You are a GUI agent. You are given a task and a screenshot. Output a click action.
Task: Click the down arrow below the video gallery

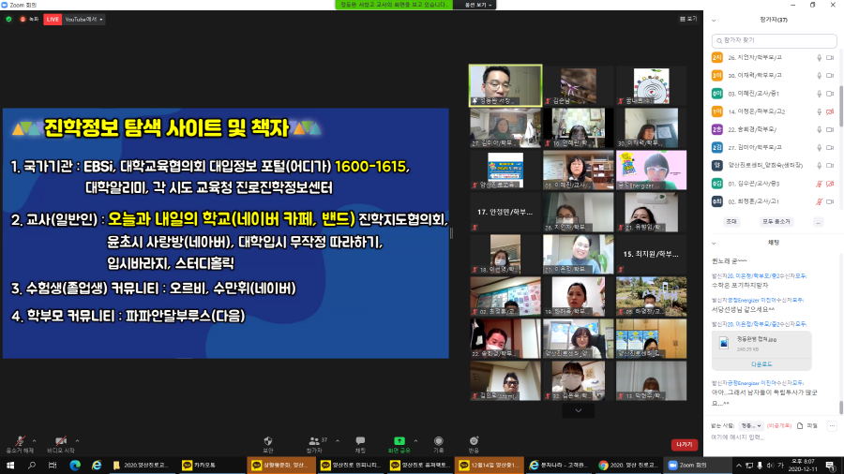(578, 410)
